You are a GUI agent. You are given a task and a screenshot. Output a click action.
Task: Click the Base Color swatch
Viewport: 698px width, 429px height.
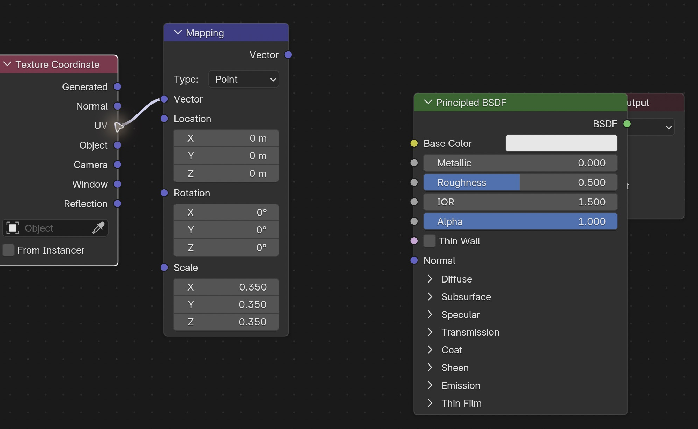[562, 143]
